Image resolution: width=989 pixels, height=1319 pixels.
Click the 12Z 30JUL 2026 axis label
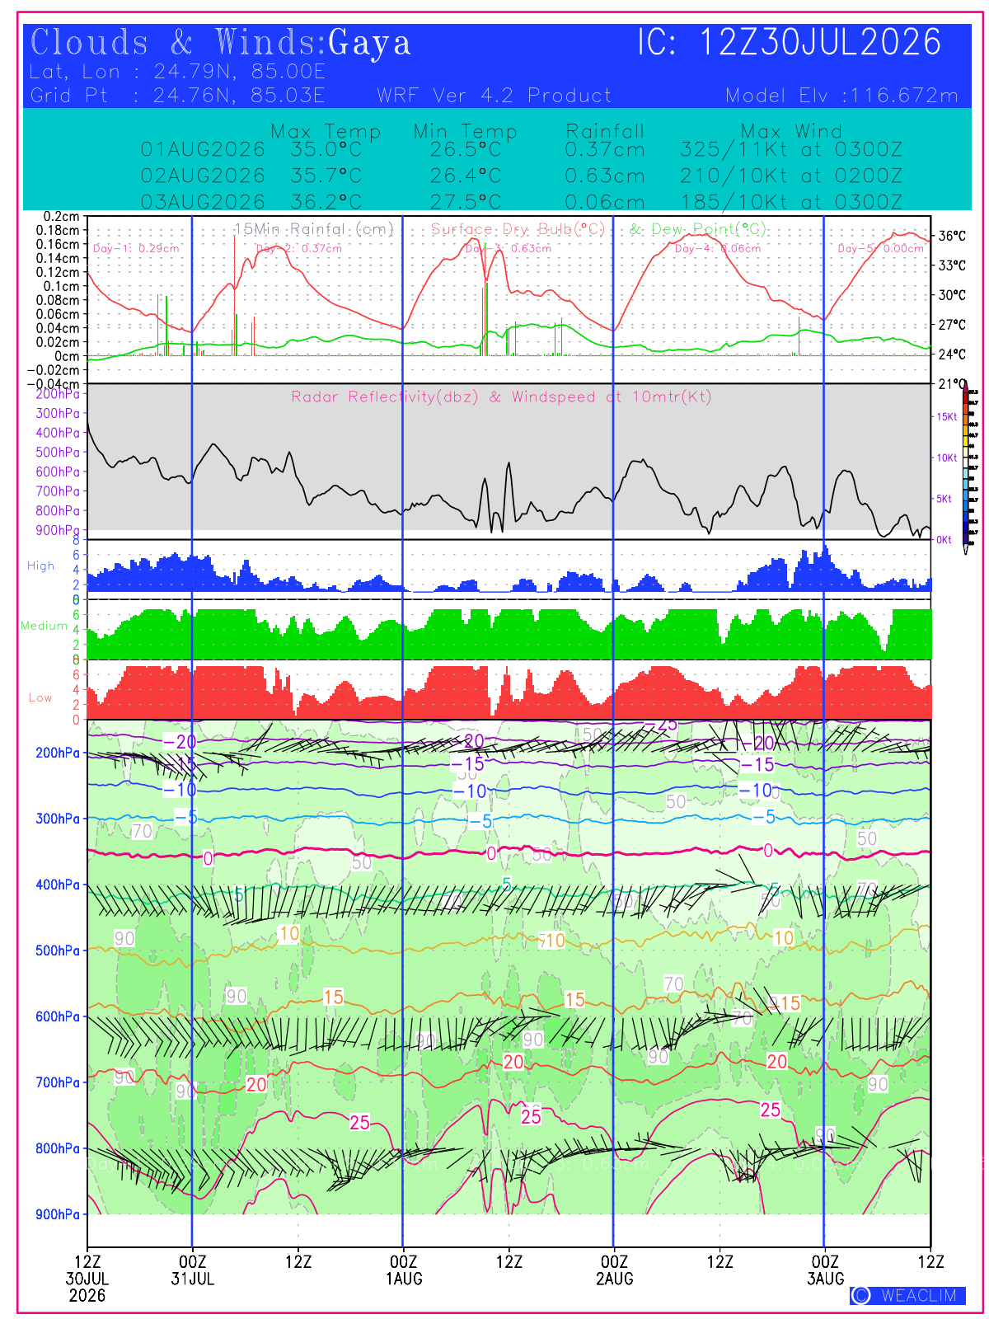point(87,1279)
